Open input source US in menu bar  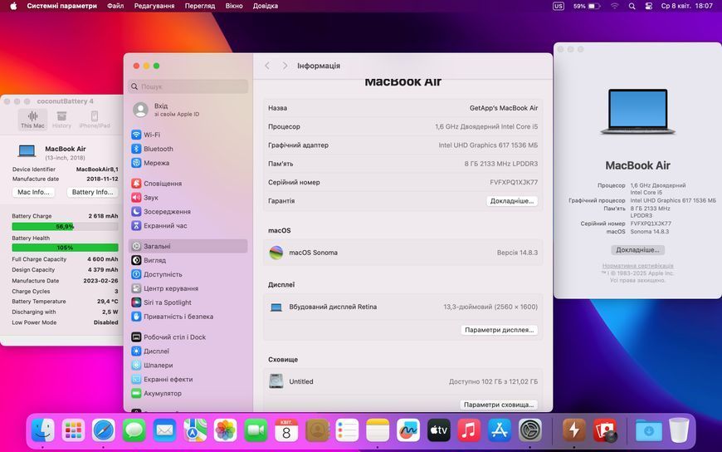tap(558, 6)
